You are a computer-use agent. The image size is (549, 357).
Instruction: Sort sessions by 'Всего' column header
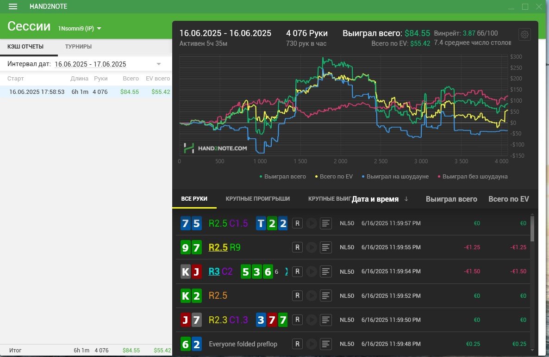[x=131, y=78]
